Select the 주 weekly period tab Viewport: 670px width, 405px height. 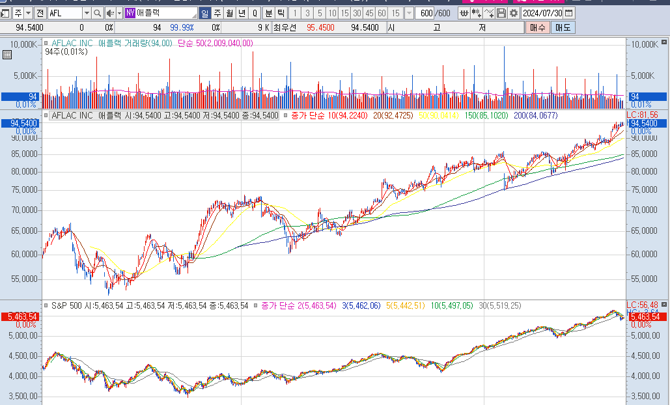tap(217, 13)
